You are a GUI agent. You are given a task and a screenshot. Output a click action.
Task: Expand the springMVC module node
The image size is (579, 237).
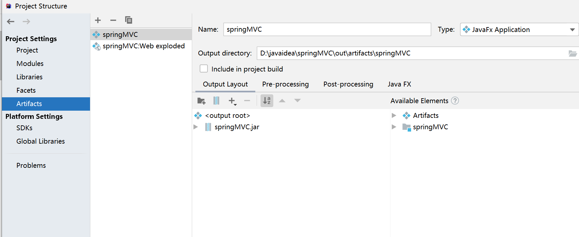pyautogui.click(x=394, y=127)
